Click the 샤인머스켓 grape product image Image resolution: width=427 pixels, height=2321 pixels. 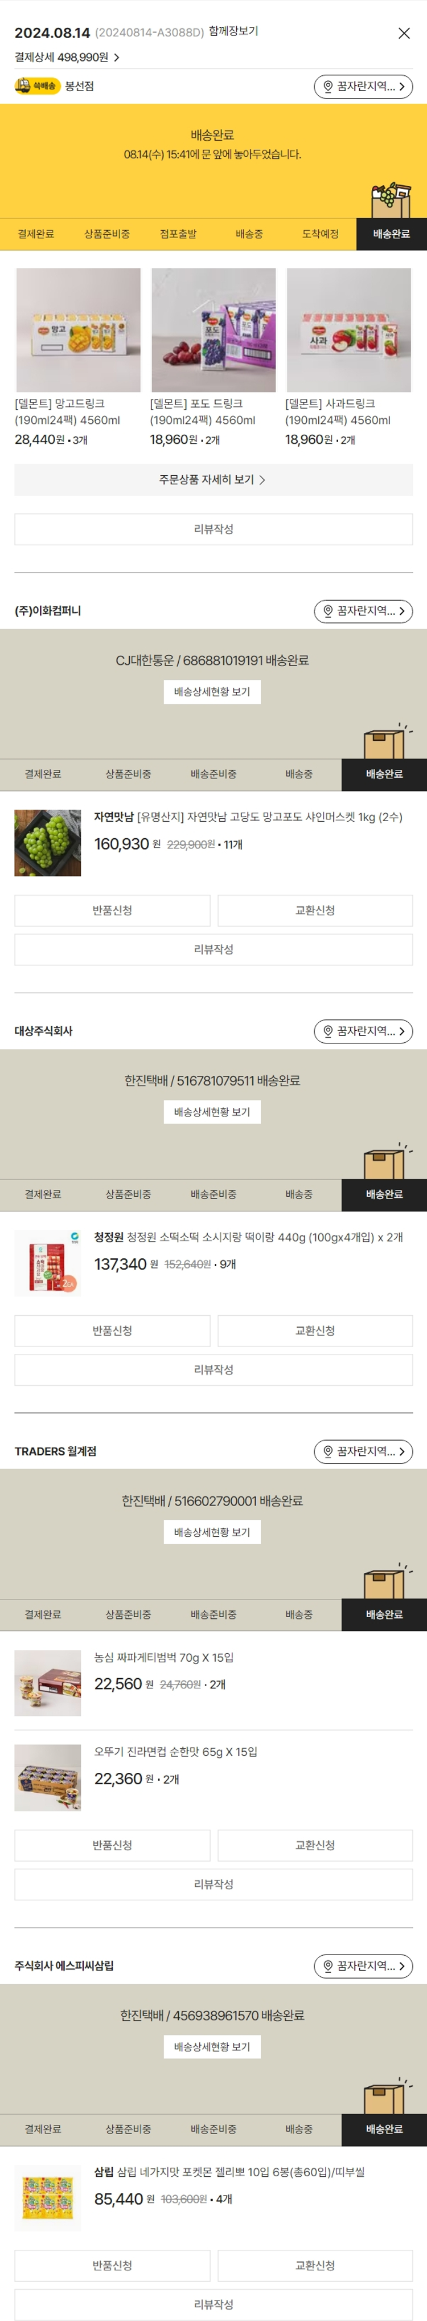click(48, 842)
